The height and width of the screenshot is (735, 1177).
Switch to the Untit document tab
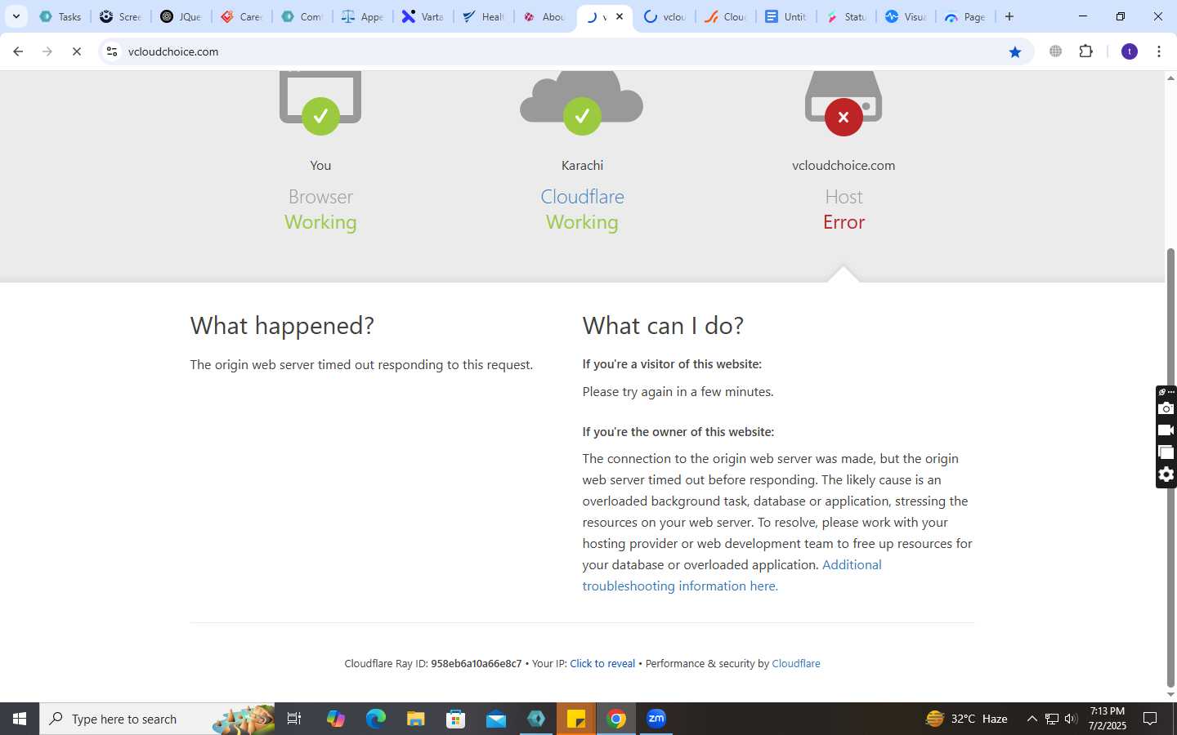click(x=785, y=16)
